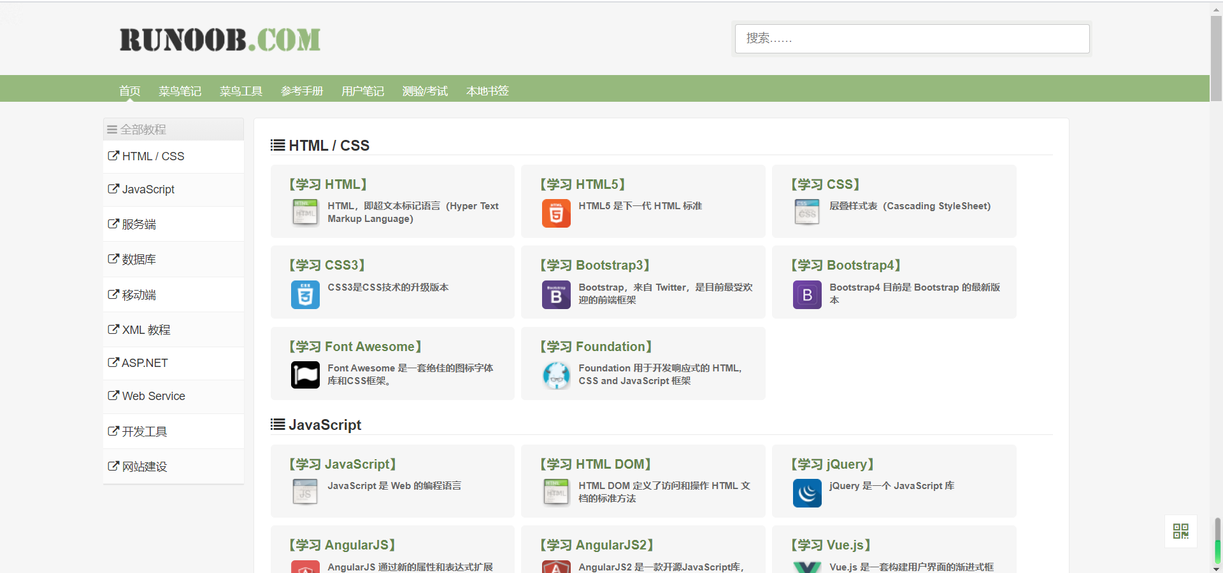Click 'HTML5 是下一代 HTML 标准' description
Screen dimensions: 1223x573
[x=640, y=206]
